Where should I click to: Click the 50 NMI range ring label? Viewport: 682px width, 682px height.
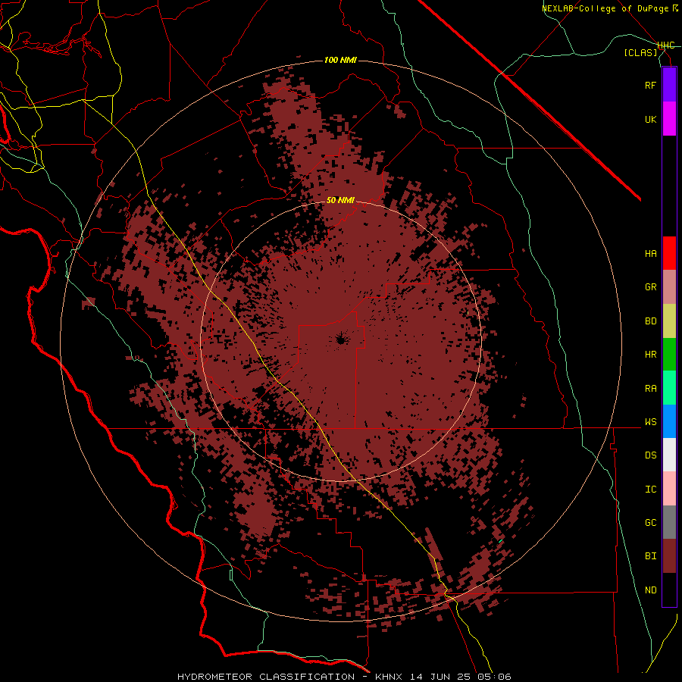(340, 200)
